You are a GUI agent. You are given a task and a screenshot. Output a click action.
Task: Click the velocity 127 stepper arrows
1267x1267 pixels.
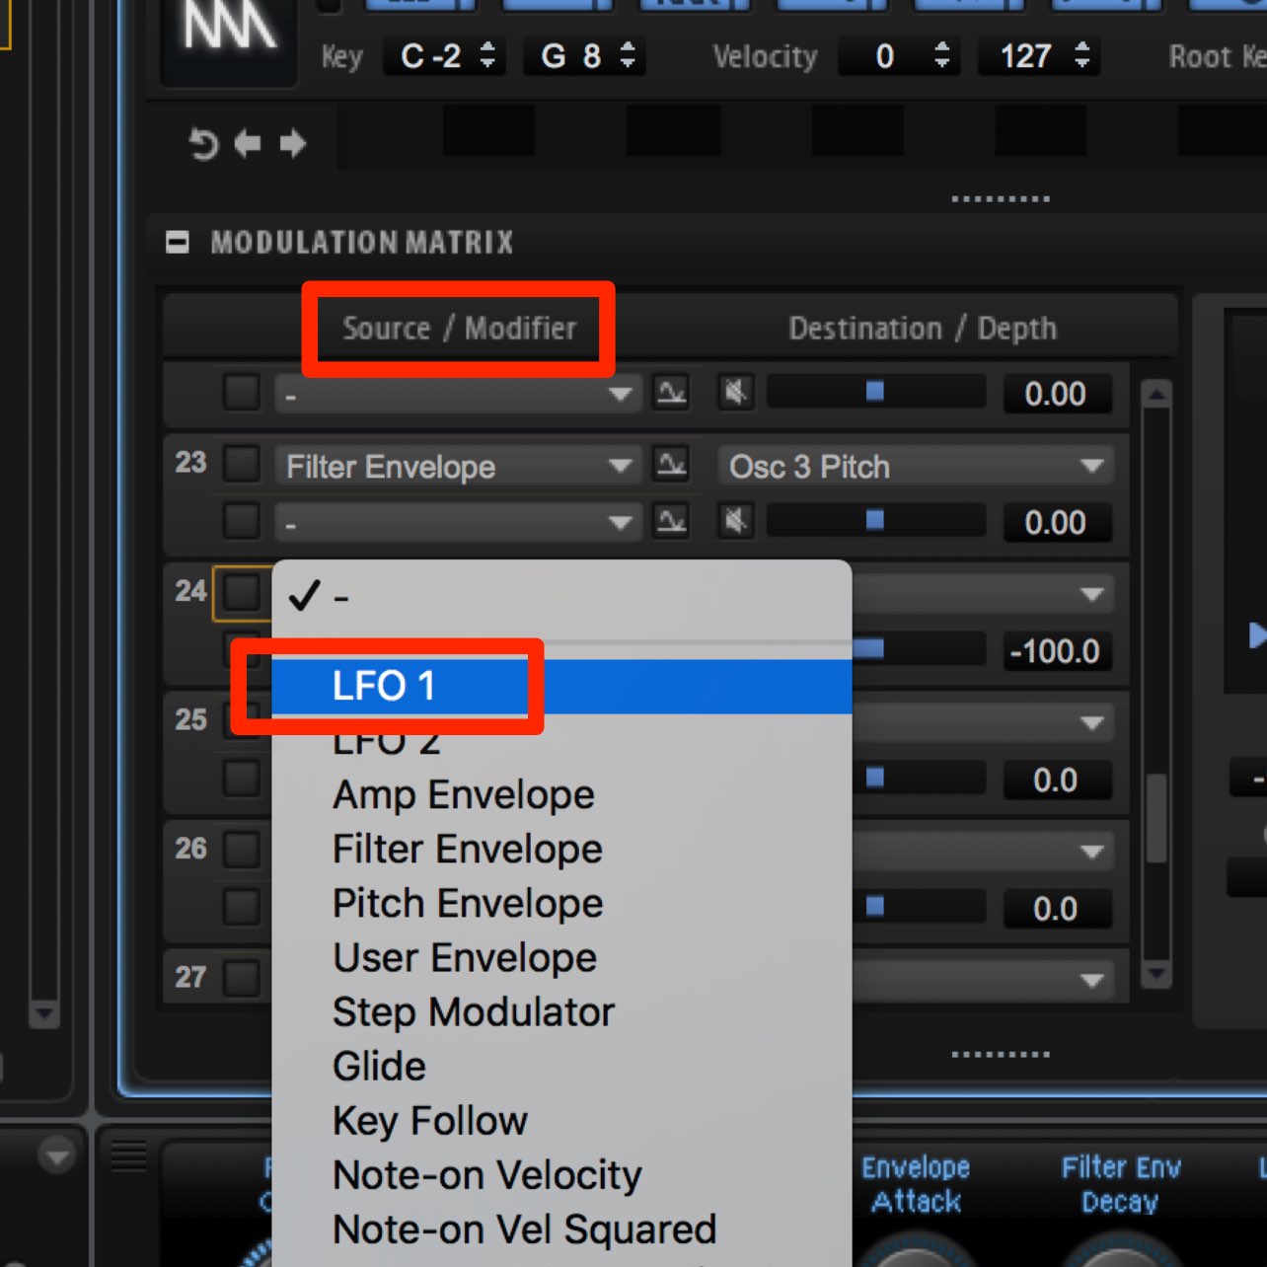1082,55
